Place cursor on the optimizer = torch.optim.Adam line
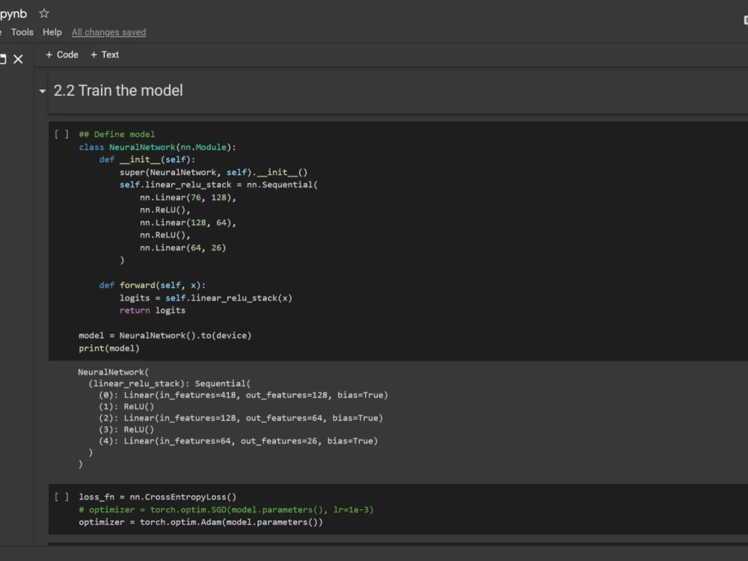Image resolution: width=748 pixels, height=561 pixels. tap(202, 521)
